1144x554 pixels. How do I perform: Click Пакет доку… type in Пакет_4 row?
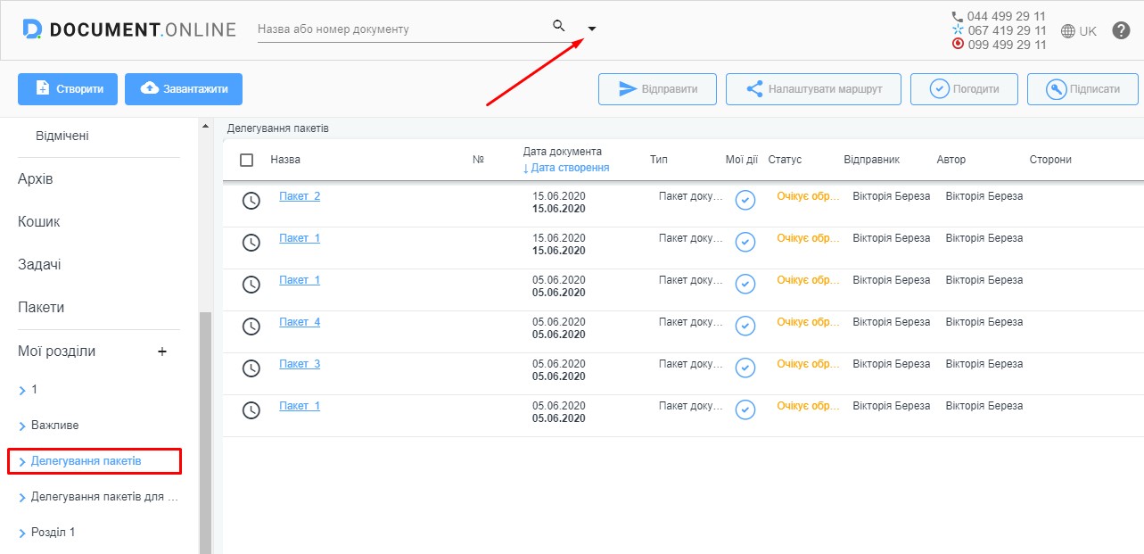(691, 322)
